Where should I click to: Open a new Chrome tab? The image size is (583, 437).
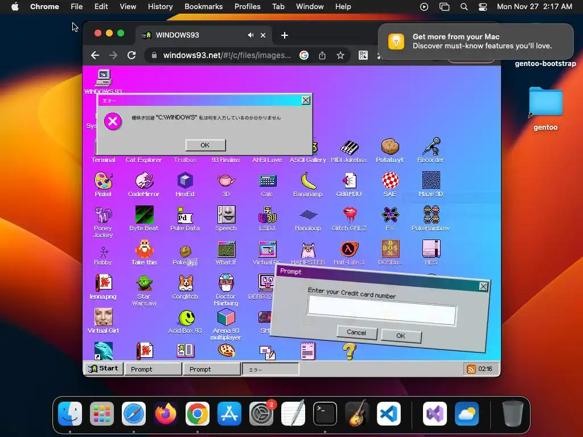[285, 35]
